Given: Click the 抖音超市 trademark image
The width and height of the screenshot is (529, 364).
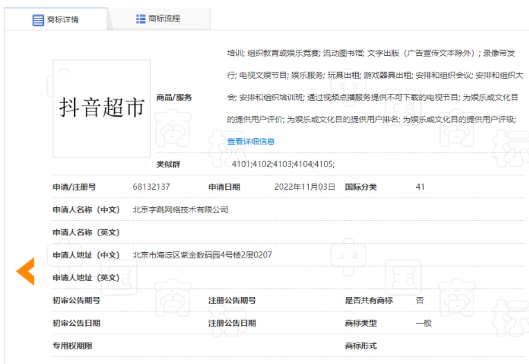Looking at the screenshot, I should pyautogui.click(x=102, y=108).
